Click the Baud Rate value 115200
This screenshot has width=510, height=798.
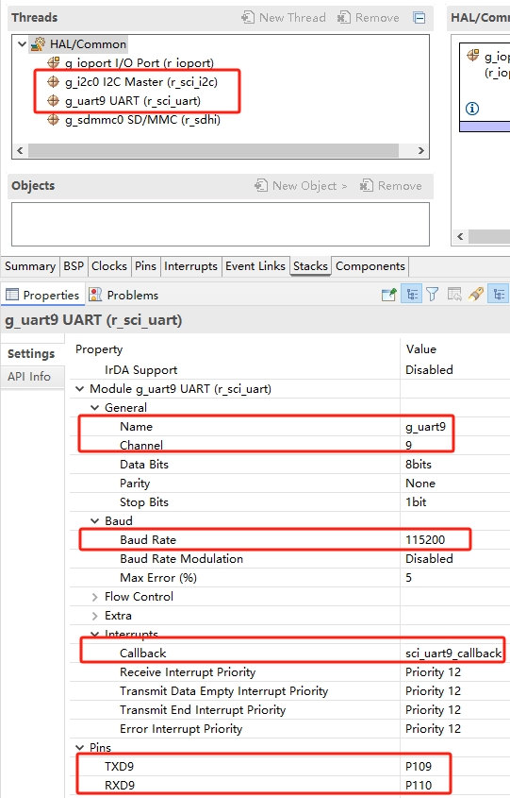(x=425, y=539)
